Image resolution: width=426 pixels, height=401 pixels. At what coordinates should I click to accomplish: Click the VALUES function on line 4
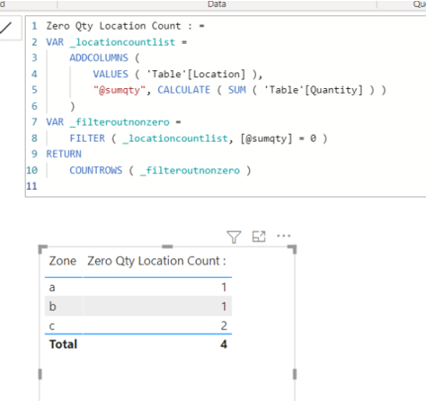111,74
